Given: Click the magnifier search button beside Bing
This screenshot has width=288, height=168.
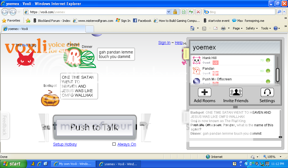Looking at the screenshot, I should coord(279,12).
